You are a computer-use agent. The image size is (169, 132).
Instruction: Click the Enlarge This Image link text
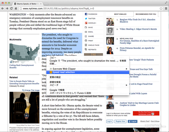tap(32, 90)
